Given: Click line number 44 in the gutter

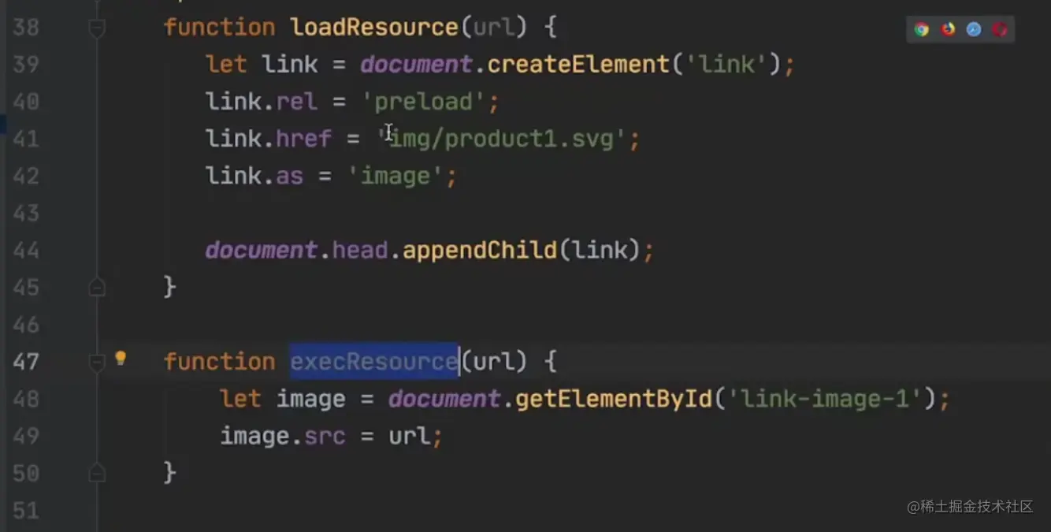Looking at the screenshot, I should (x=26, y=251).
